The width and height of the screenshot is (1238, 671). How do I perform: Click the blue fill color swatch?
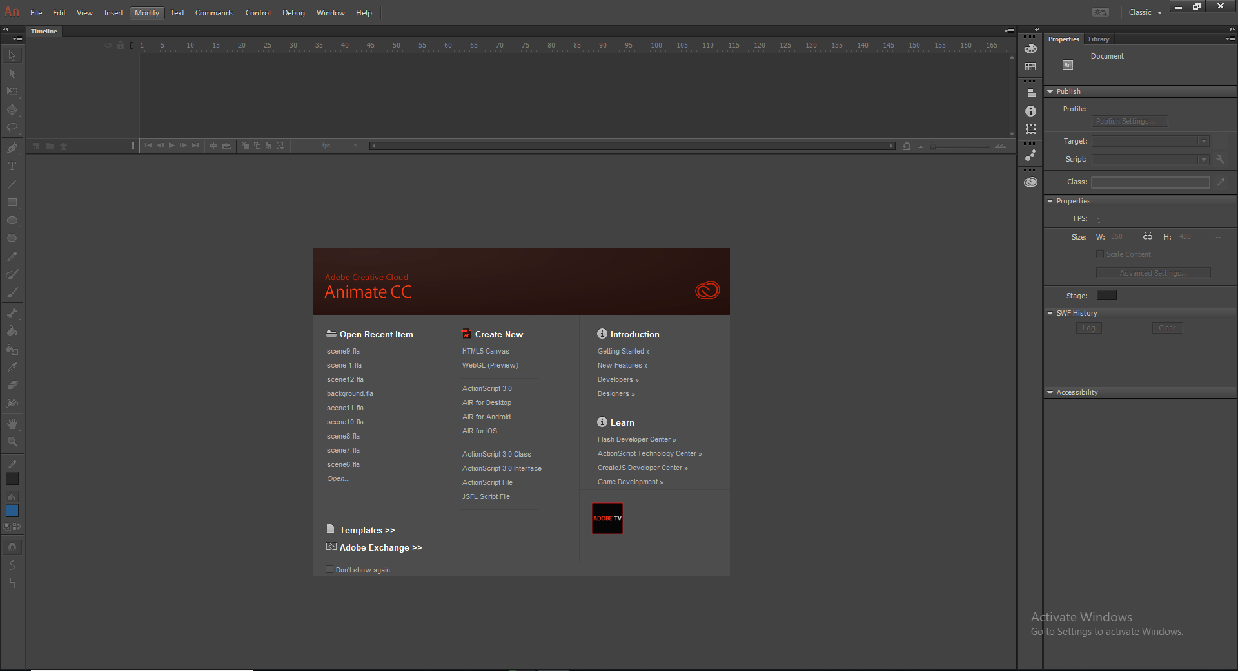[x=12, y=511]
